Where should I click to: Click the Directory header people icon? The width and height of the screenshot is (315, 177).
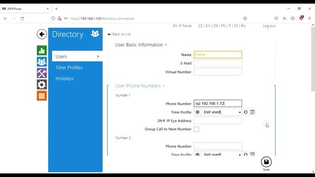[95, 33]
